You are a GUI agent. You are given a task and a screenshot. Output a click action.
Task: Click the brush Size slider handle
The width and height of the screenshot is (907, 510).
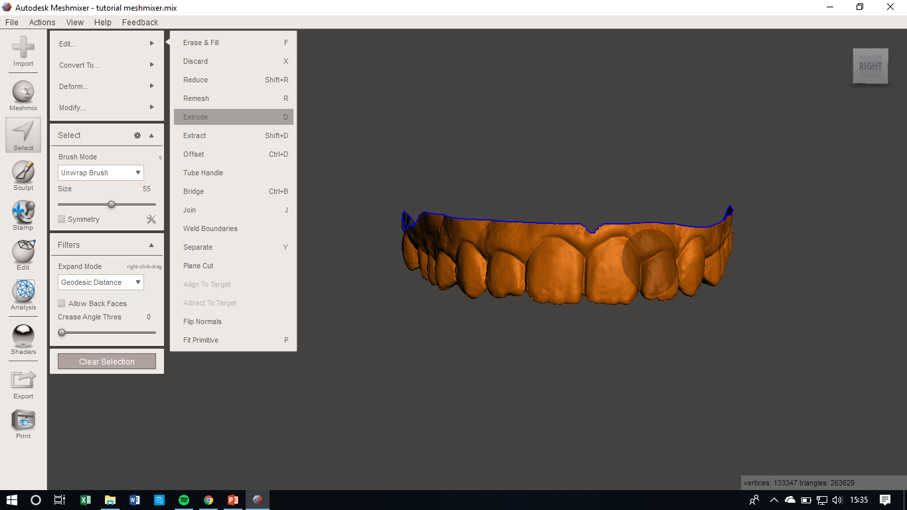(x=112, y=205)
